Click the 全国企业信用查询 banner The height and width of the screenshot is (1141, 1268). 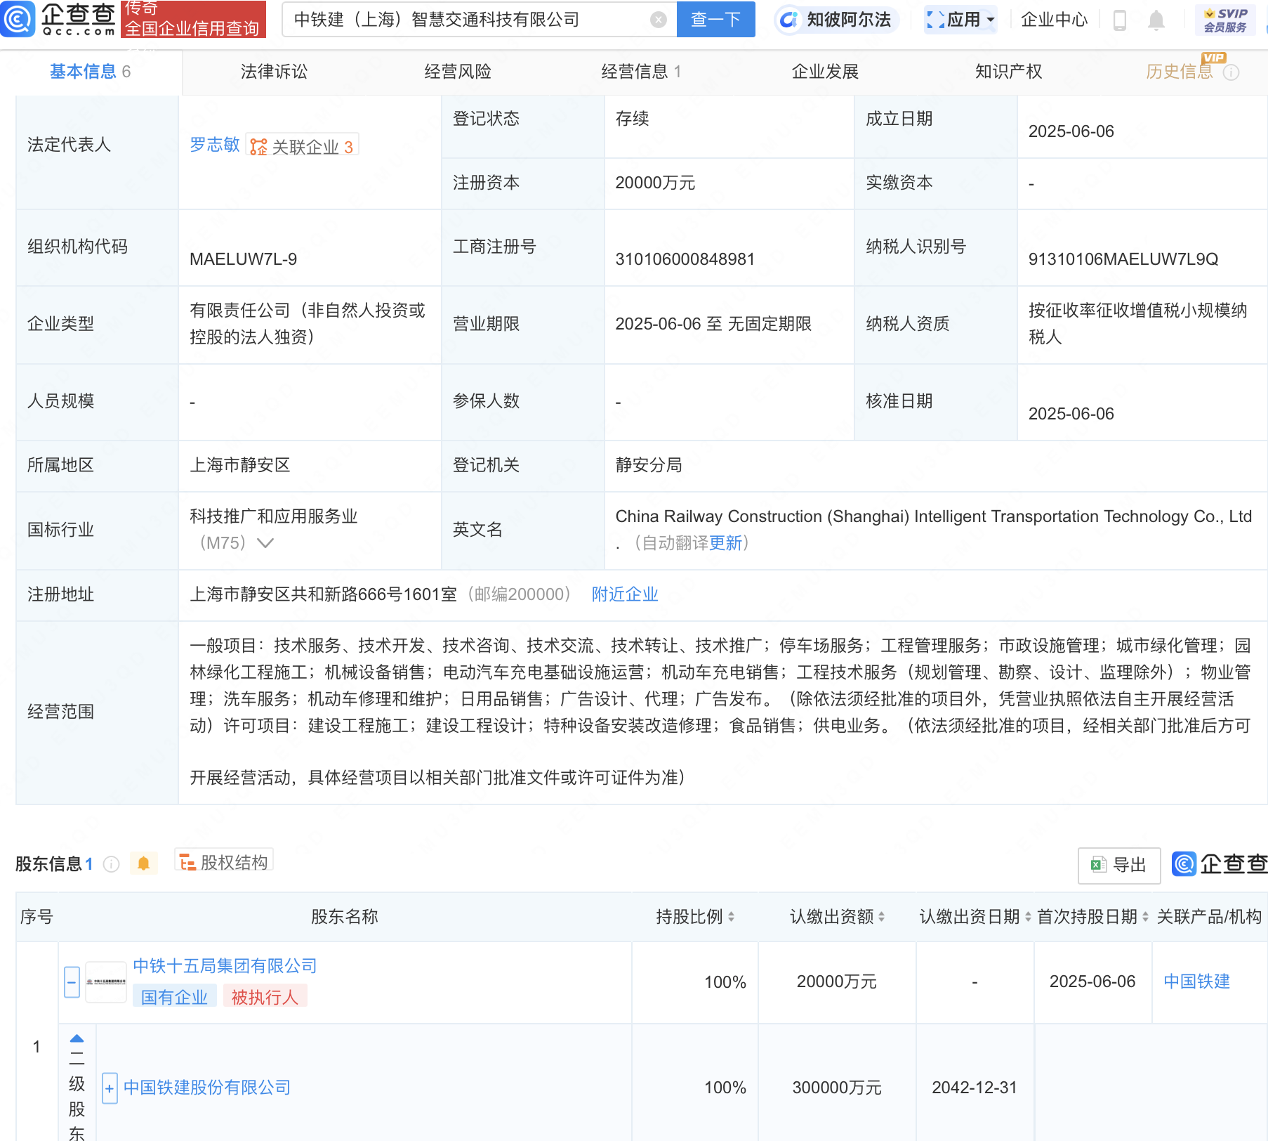[194, 19]
